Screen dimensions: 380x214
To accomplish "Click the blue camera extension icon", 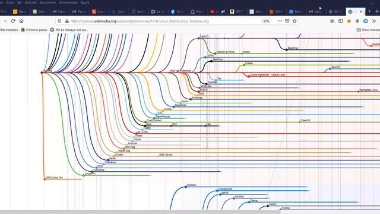I will pos(366,21).
